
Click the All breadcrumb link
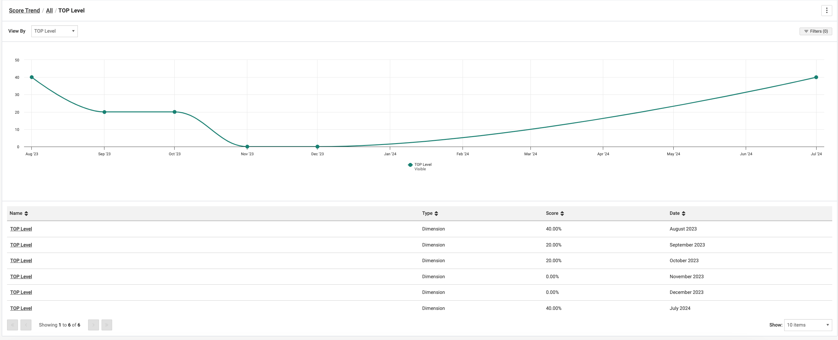click(x=49, y=10)
